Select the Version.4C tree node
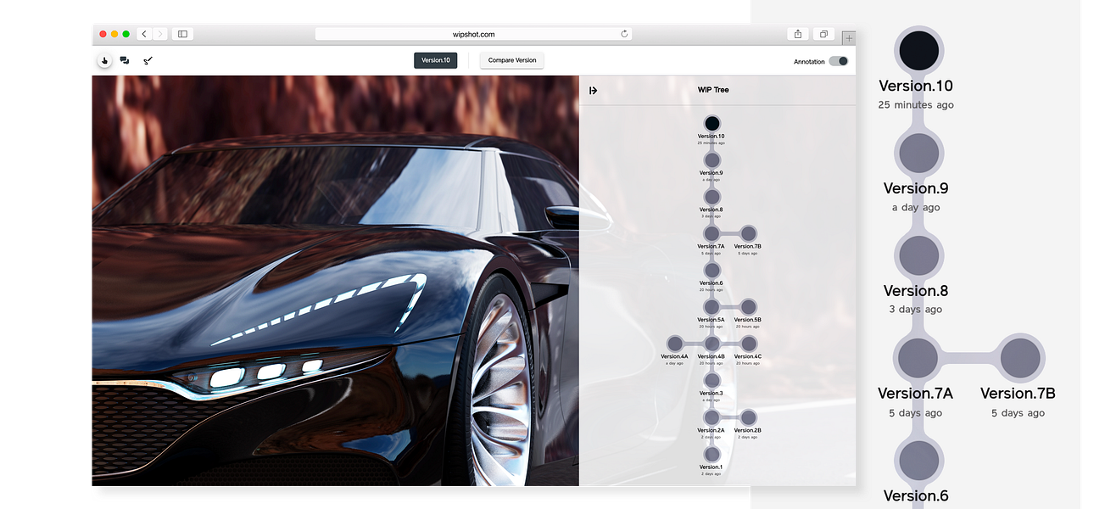Viewport: 1105px width, 509px height. pyautogui.click(x=748, y=344)
